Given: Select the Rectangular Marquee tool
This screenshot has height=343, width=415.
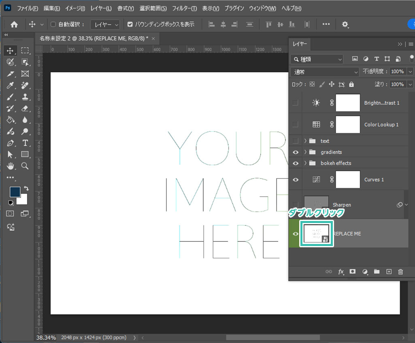Looking at the screenshot, I should pos(25,51).
